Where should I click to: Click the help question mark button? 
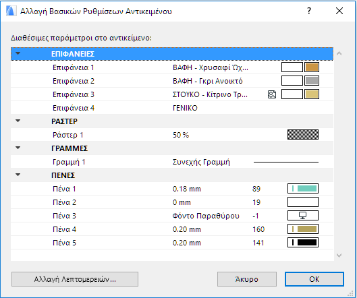click(x=309, y=11)
